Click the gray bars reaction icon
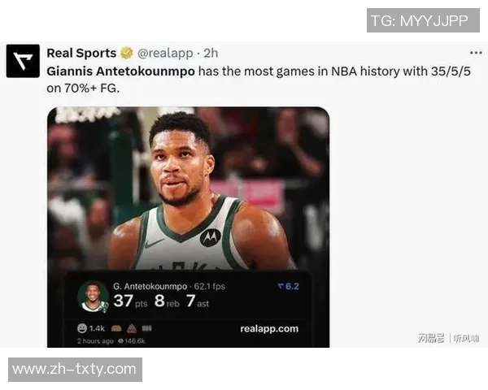The width and height of the screenshot is (488, 390). [x=147, y=328]
